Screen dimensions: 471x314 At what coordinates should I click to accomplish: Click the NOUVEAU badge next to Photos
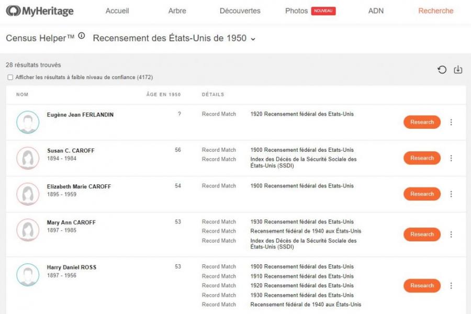323,11
